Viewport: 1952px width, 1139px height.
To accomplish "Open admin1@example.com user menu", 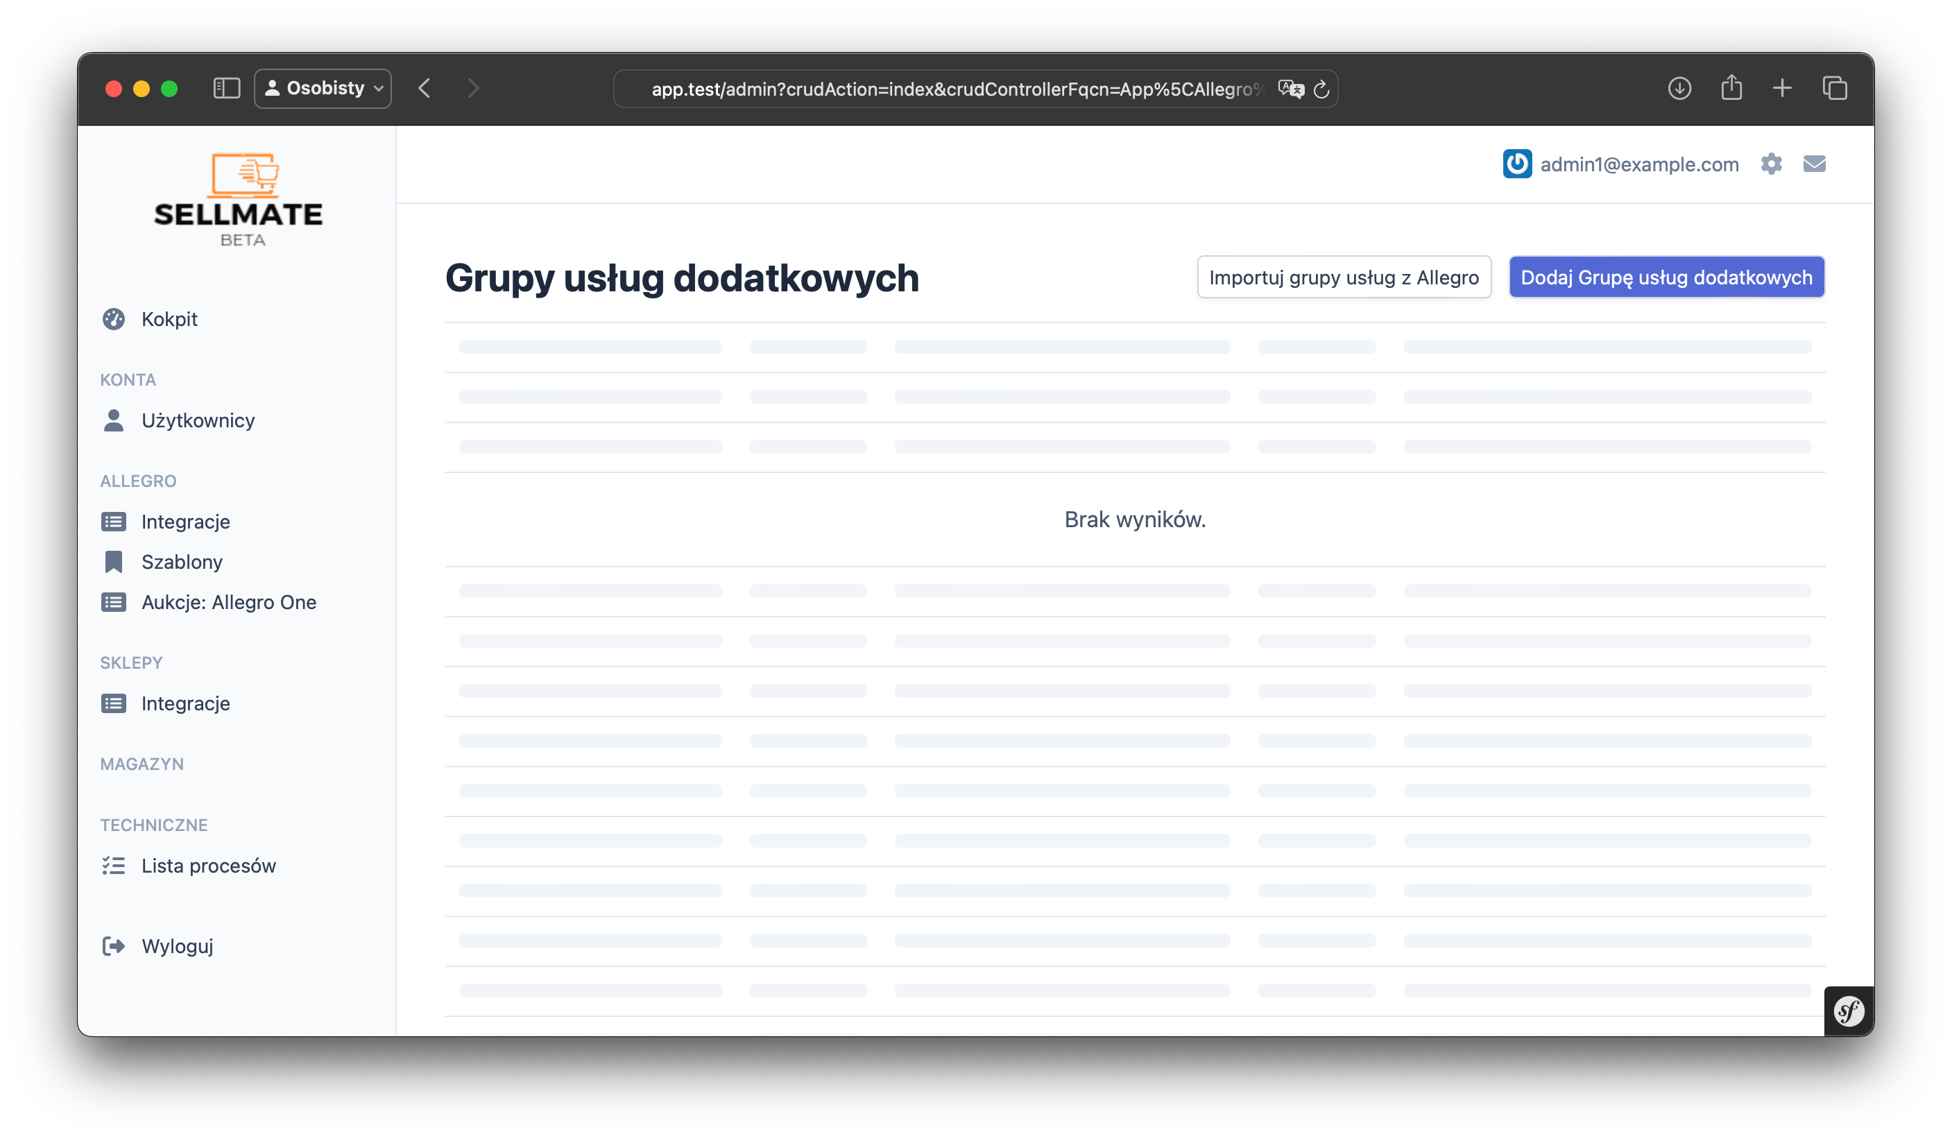I will (1639, 164).
